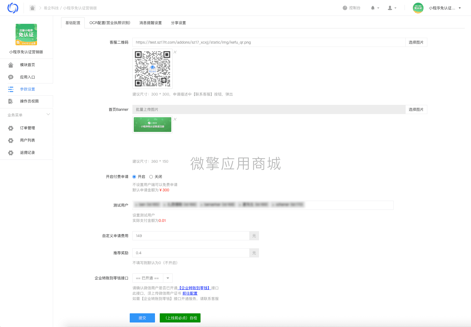Remove the banner image
This screenshot has height=327, width=471.
point(175,119)
